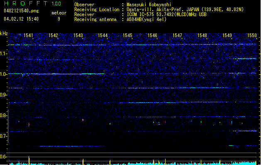261x165 pixels.
Task: Select observer name Masayuki Kobayashi
Action: tap(149, 5)
